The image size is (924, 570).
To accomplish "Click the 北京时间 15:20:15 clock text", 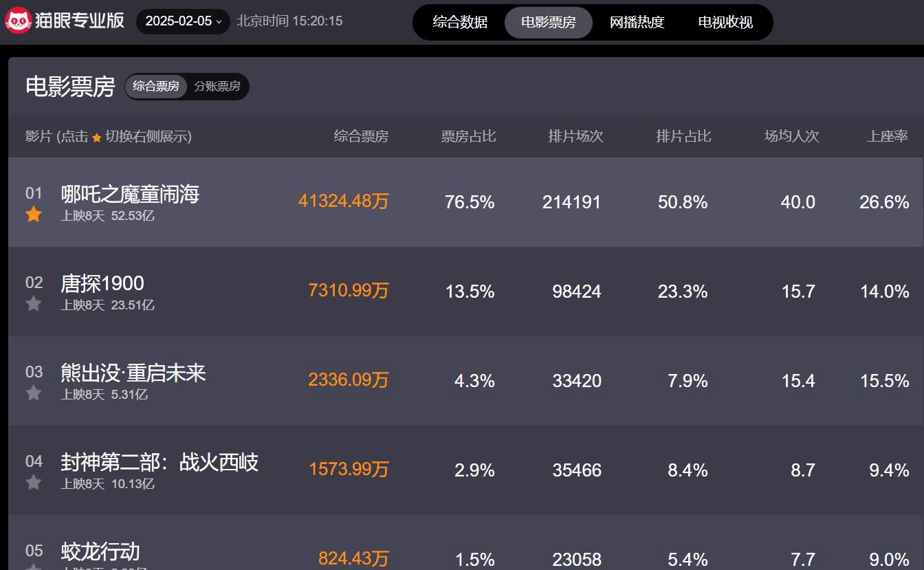I will click(x=289, y=21).
